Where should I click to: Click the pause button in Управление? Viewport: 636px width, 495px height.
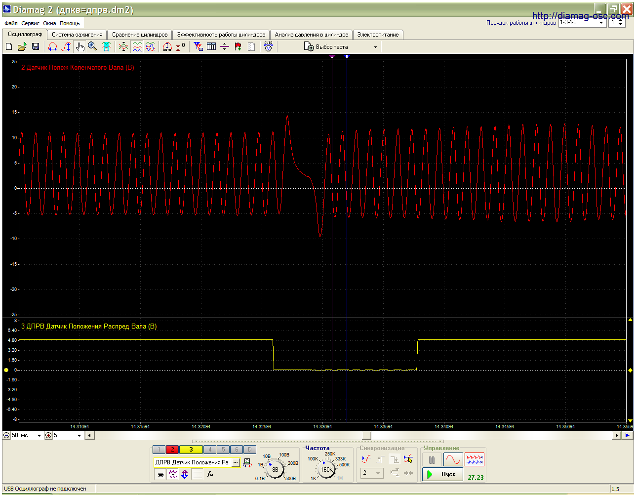click(x=432, y=460)
